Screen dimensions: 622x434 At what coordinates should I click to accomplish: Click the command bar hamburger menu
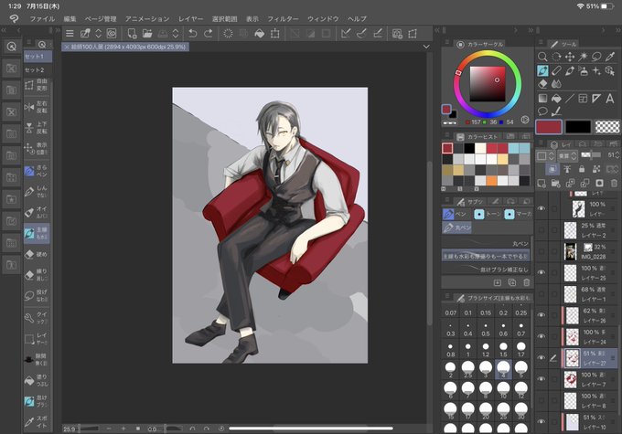tap(70, 34)
